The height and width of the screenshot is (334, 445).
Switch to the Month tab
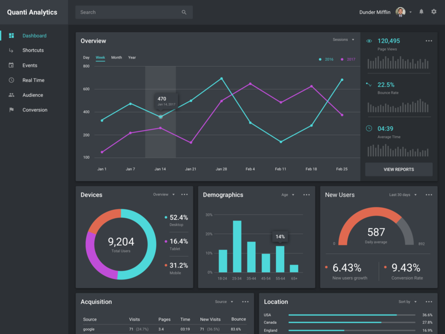click(116, 57)
